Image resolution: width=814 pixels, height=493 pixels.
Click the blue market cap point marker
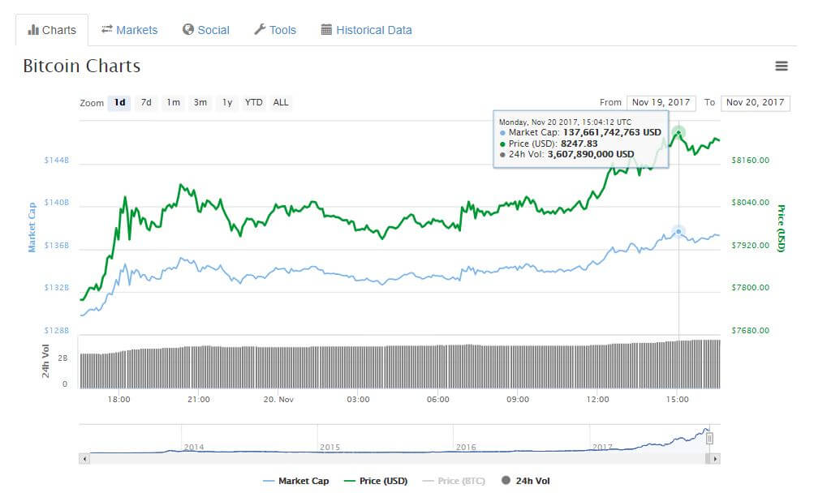678,231
